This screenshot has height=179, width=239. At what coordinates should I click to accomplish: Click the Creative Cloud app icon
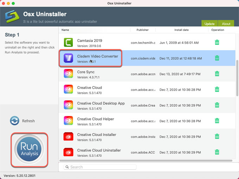pyautogui.click(x=68, y=89)
